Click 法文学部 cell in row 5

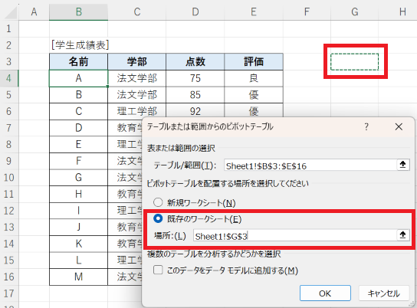click(x=137, y=95)
